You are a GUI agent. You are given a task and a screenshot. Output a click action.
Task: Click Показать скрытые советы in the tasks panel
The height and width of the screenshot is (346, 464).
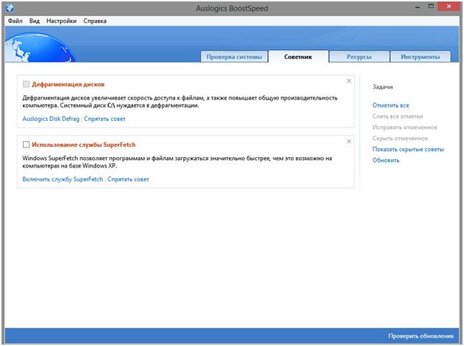pos(408,149)
